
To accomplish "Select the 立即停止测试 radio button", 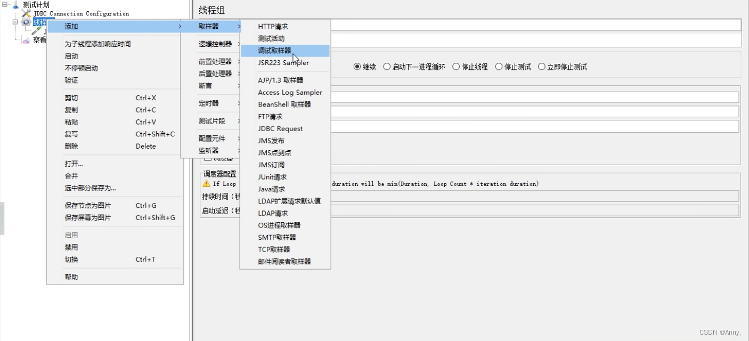I will [542, 67].
